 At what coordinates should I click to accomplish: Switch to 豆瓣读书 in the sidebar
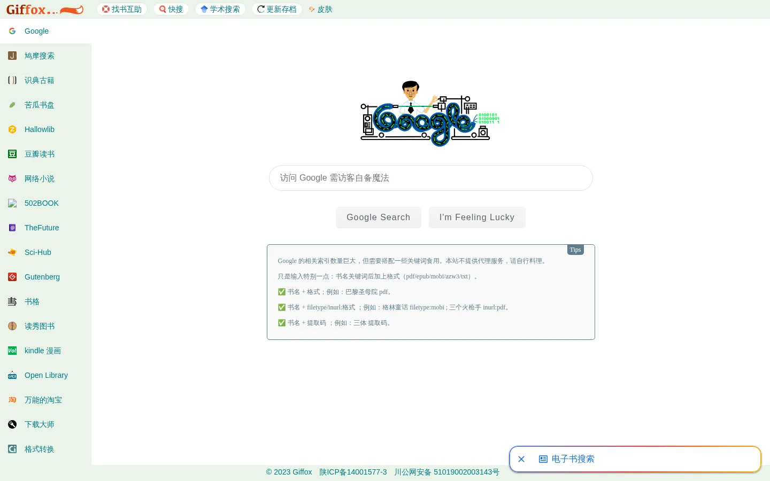(45, 154)
